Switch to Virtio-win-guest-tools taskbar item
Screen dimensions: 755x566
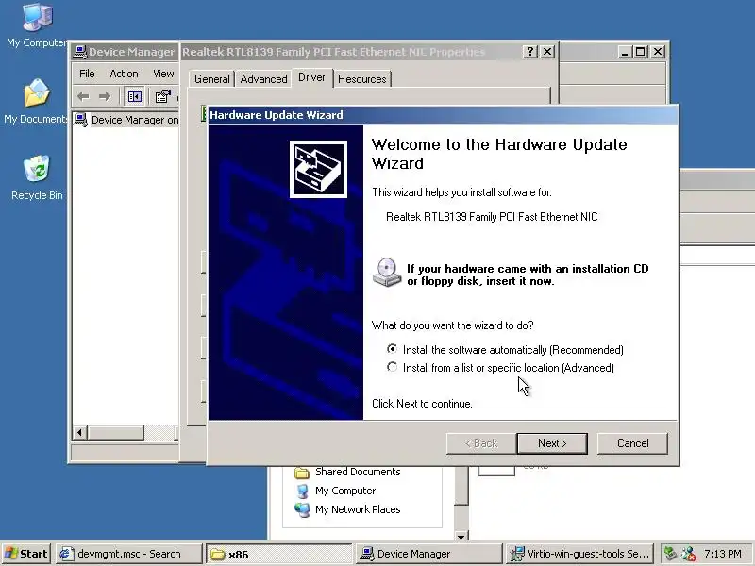(579, 554)
